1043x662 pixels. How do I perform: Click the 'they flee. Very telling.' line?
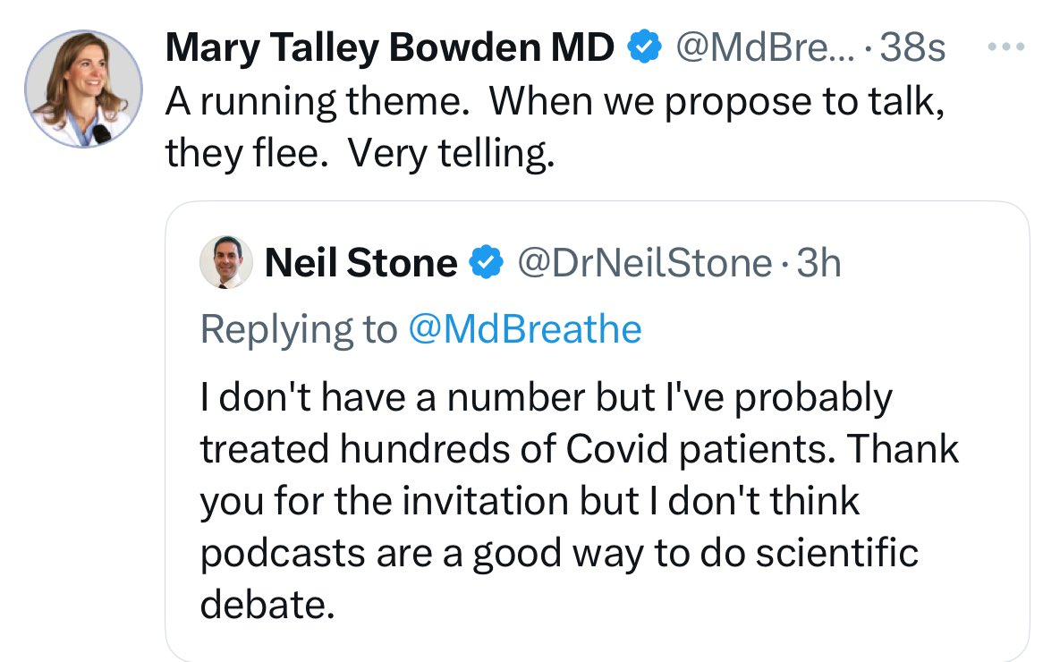[x=360, y=153]
